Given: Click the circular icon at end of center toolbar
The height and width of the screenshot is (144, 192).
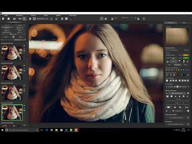Looking at the screenshot, I should tap(144, 19).
